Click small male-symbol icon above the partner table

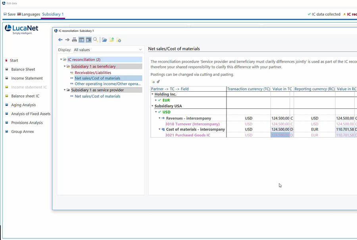point(158,81)
